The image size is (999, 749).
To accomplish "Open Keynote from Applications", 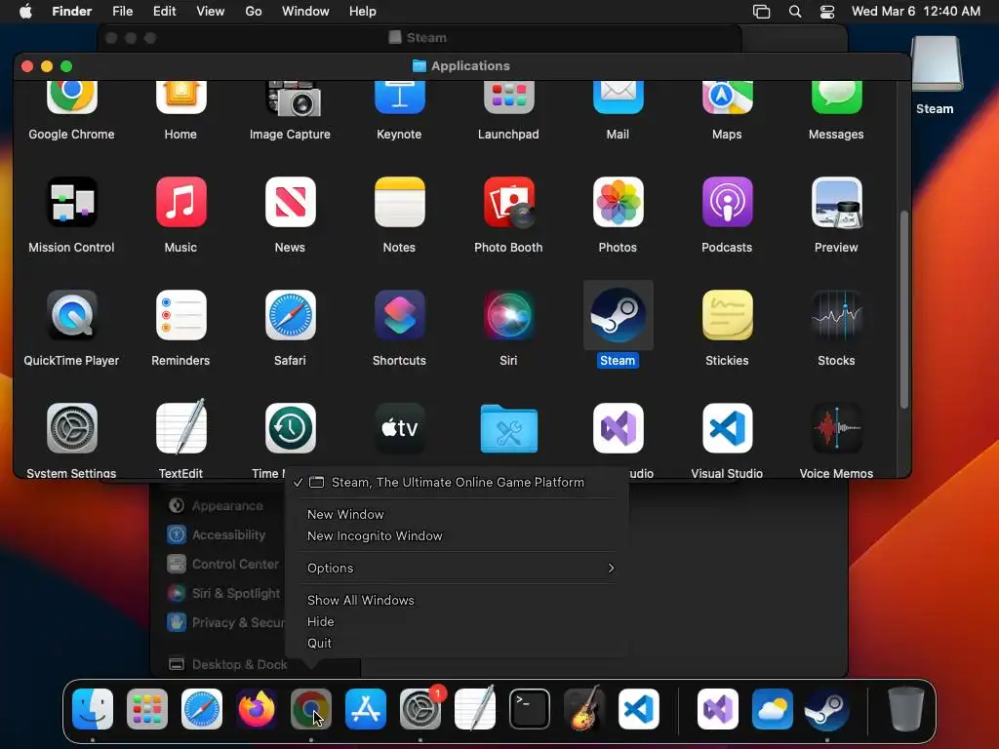I will tap(399, 99).
